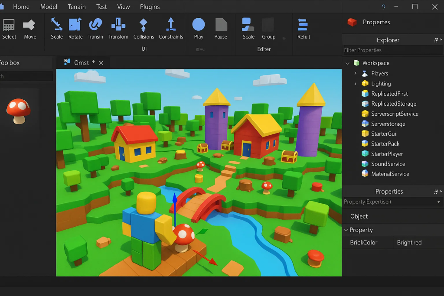Select MatenalService in Explorer

click(x=390, y=174)
